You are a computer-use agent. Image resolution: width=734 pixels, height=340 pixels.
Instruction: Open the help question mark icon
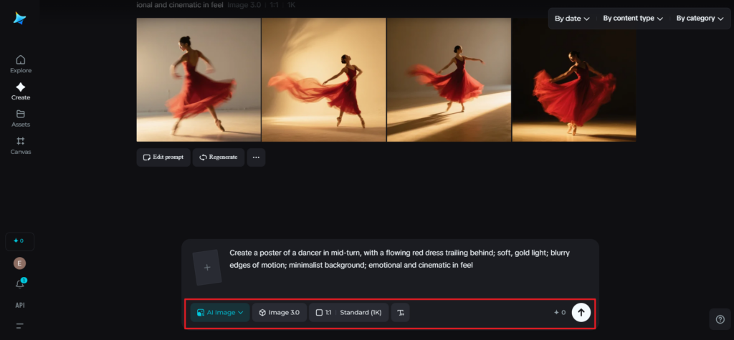(x=720, y=319)
